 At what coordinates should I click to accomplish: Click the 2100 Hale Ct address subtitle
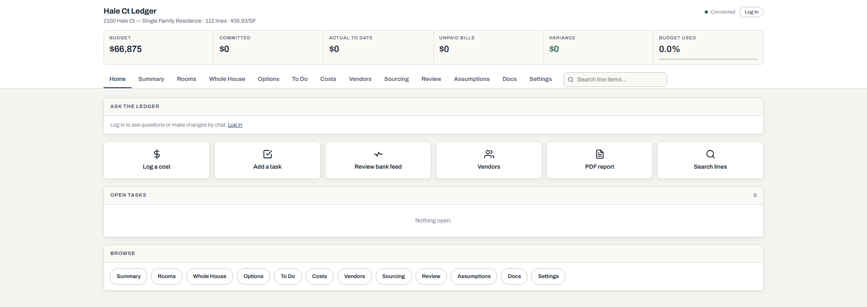[x=179, y=21]
